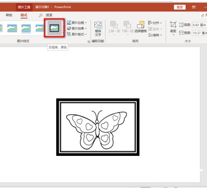The width and height of the screenshot is (207, 188).
Task: Click the Send Backward (下移一层) icon
Action: pyautogui.click(x=127, y=27)
